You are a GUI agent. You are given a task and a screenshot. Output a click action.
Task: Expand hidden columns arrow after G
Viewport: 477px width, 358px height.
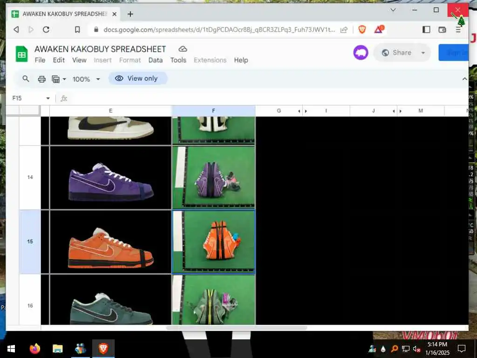299,111
